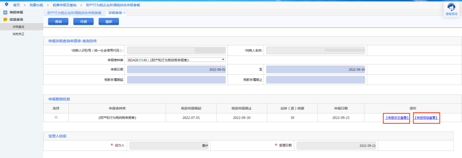Click table cell 《财产和行为税纳税申报表》
Screen dimensions: 462x158
coord(117,118)
